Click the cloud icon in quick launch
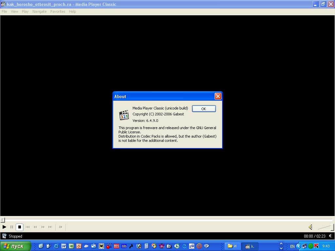Image resolution: width=335 pixels, height=251 pixels. pos(86,246)
